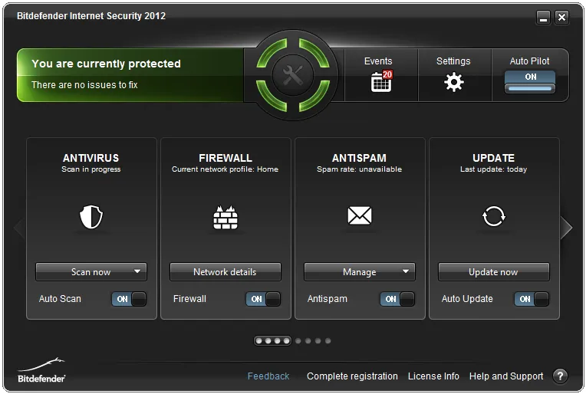The image size is (586, 394).
Task: Click the Network details button
Action: (226, 272)
